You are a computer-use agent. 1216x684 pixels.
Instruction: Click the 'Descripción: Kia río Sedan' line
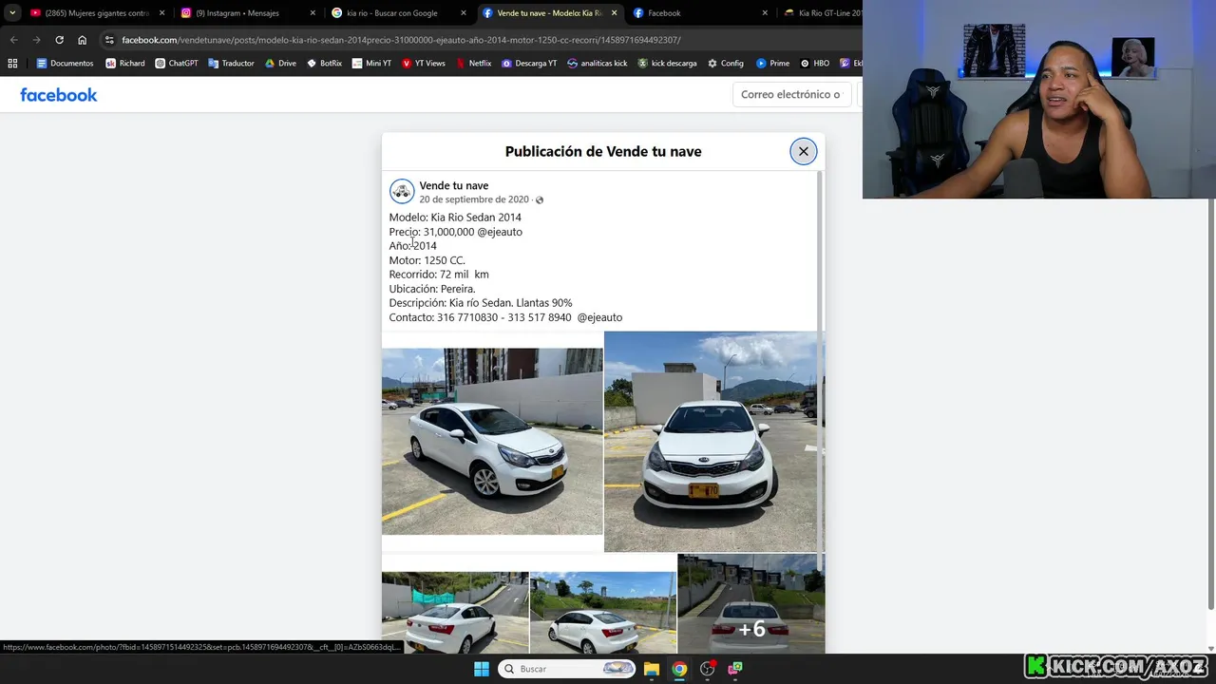(x=481, y=303)
